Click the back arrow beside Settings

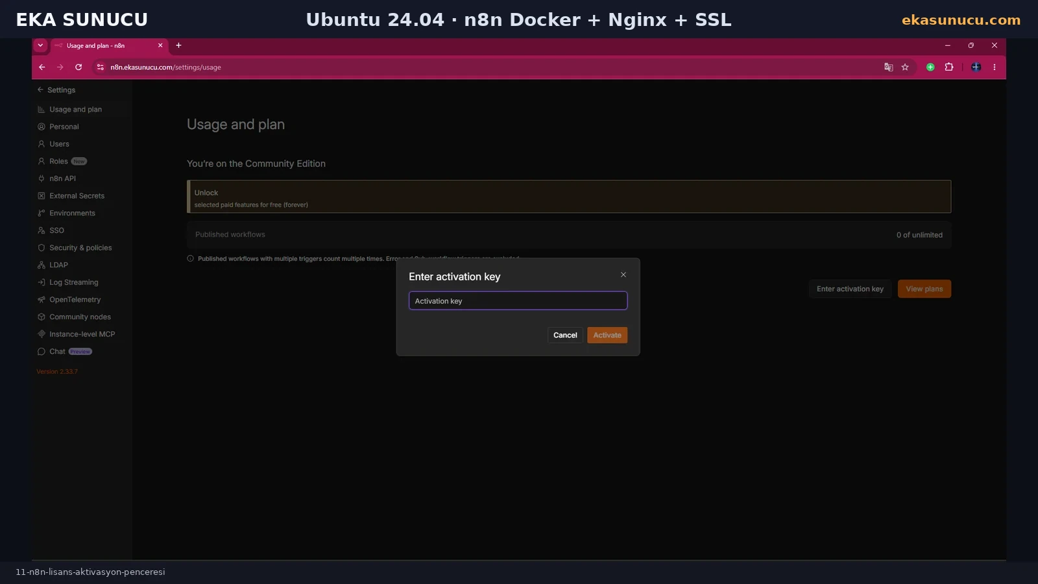(x=40, y=90)
